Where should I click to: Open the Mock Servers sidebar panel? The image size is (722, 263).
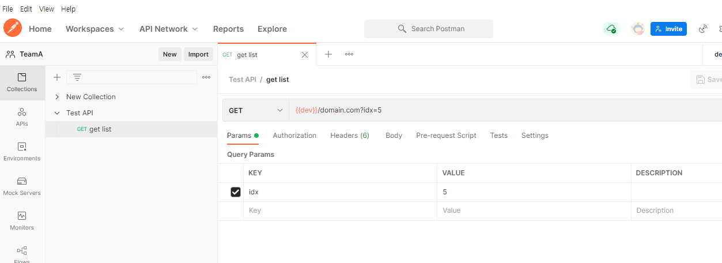[x=22, y=186]
